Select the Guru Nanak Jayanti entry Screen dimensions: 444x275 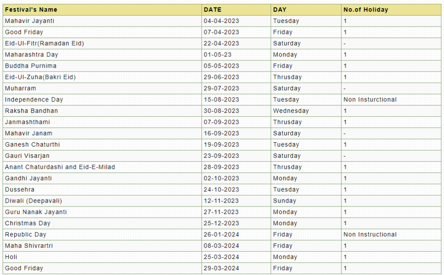(x=36, y=212)
